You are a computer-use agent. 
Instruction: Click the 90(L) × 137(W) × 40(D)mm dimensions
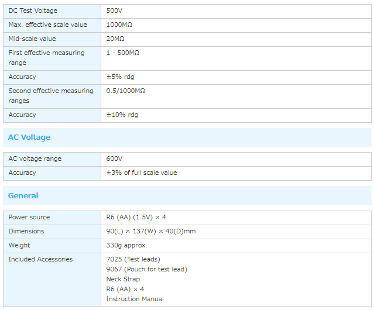click(150, 231)
